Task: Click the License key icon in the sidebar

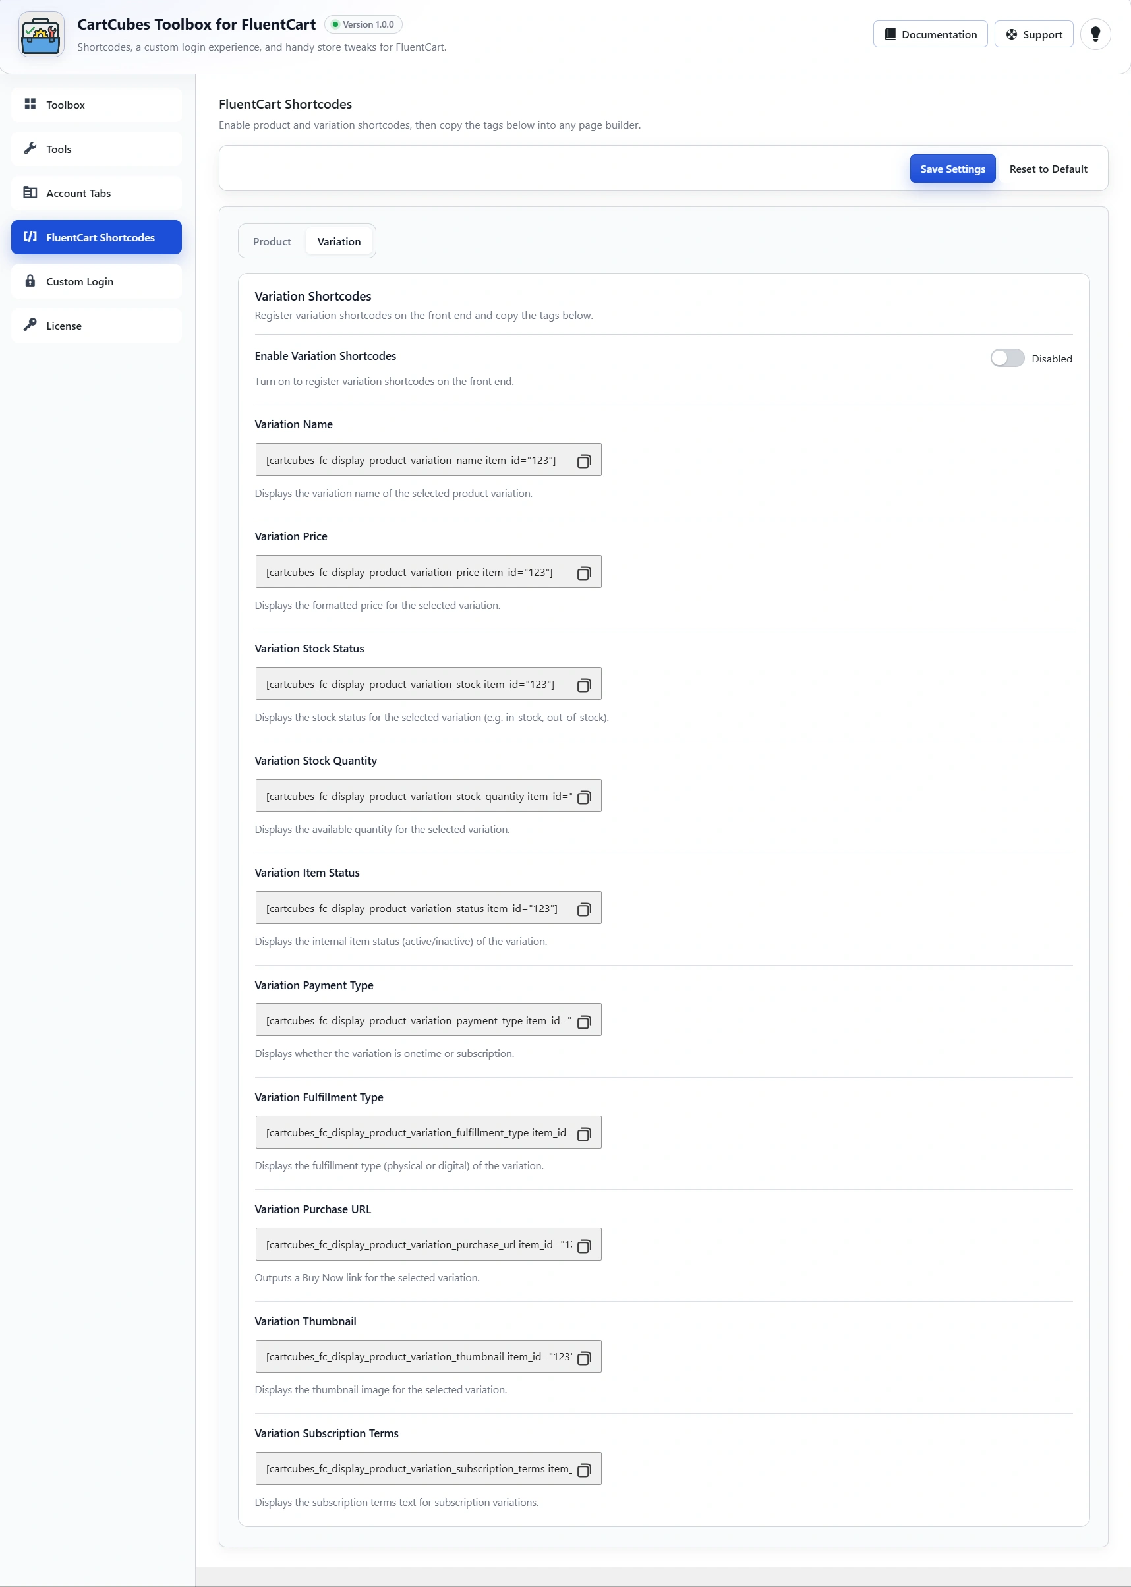Action: 30,324
